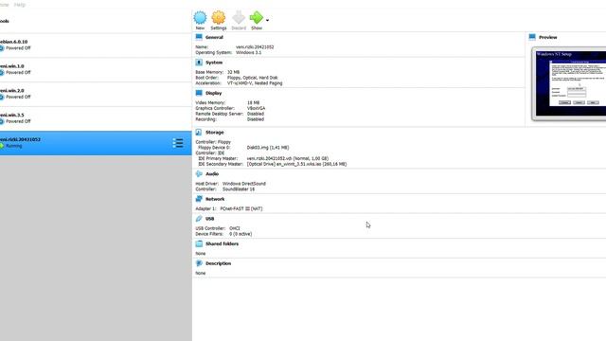
Task: Open the Network section header link
Action: click(x=215, y=199)
